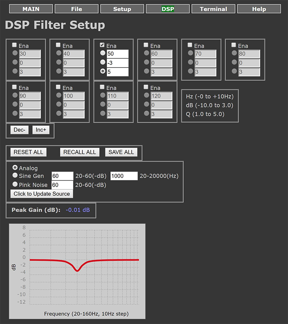Choose the Sine Gen source option

(15, 175)
